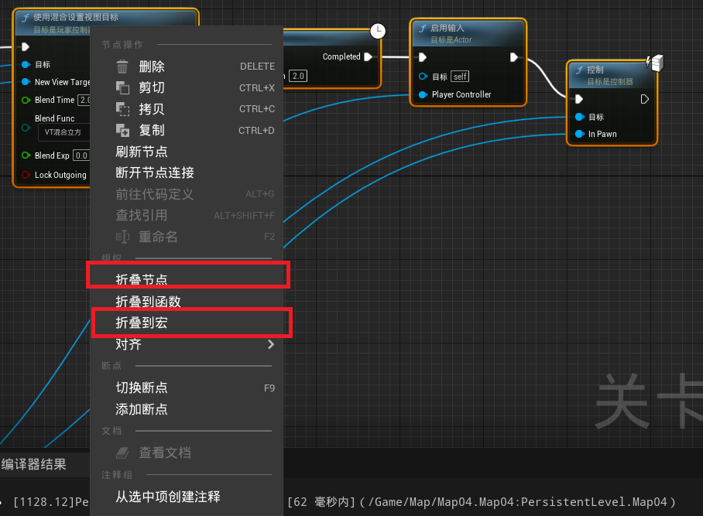This screenshot has height=516, width=703.
Task: Click the self value on 目标 pin
Action: coord(460,77)
